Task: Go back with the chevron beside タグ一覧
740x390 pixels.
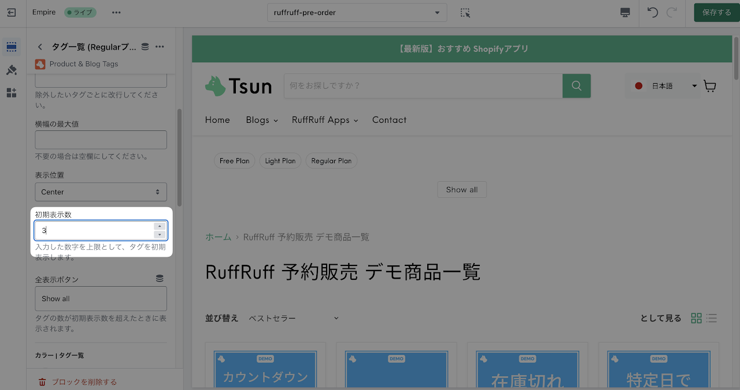Action: pos(40,47)
